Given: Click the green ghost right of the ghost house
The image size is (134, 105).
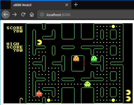Looking at the screenshot, I should (94, 59).
